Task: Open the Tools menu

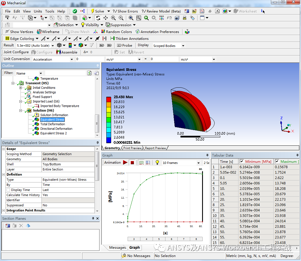Action: pyautogui.click(x=50, y=11)
